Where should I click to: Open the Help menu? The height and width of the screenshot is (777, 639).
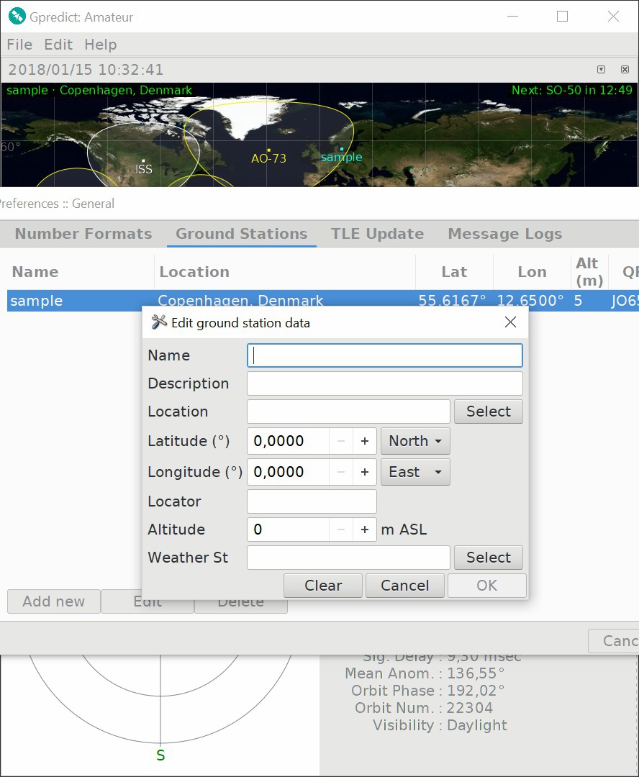101,45
